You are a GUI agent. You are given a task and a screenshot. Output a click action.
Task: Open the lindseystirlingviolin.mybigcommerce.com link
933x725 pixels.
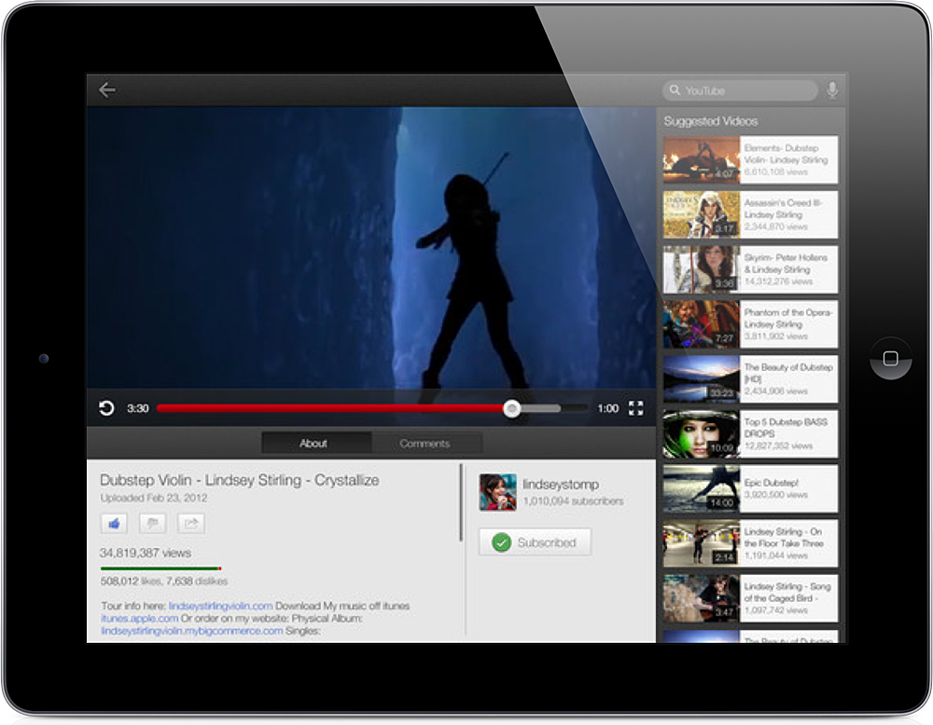click(191, 631)
